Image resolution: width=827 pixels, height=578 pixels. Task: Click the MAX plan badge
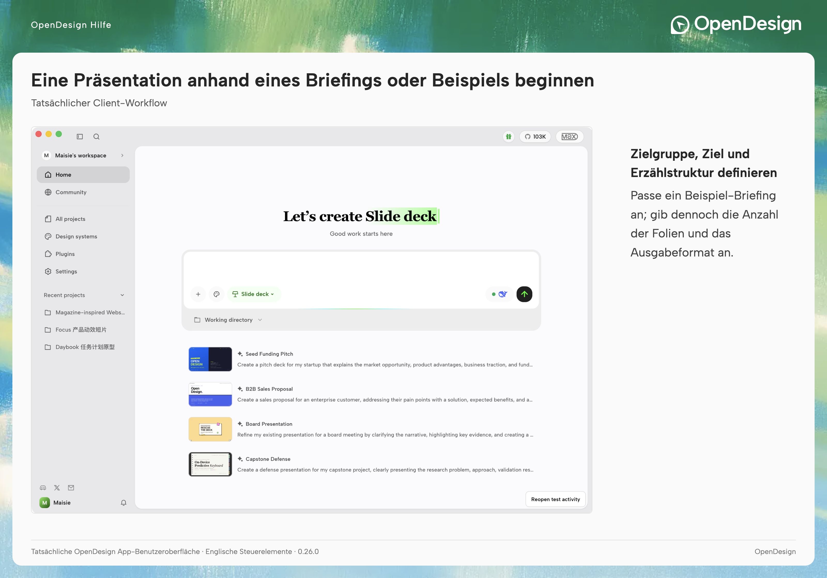[569, 137]
